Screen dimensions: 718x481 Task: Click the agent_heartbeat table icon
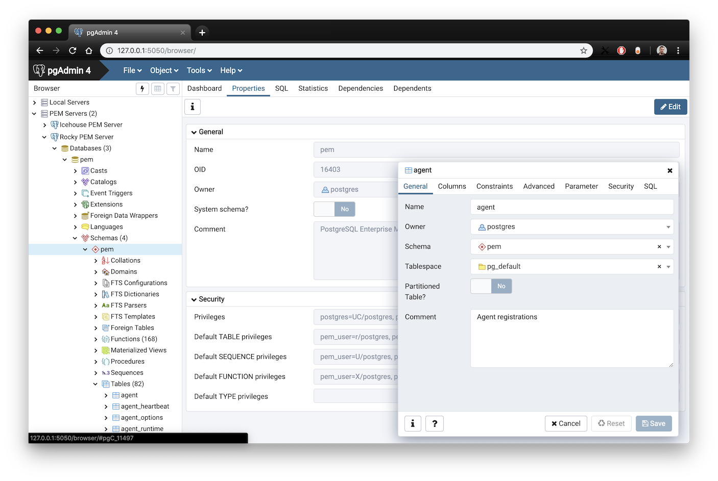tap(116, 407)
